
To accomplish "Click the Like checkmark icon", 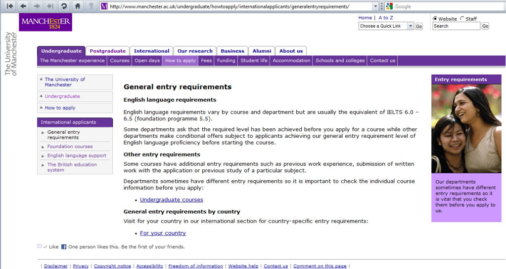I will [45, 247].
